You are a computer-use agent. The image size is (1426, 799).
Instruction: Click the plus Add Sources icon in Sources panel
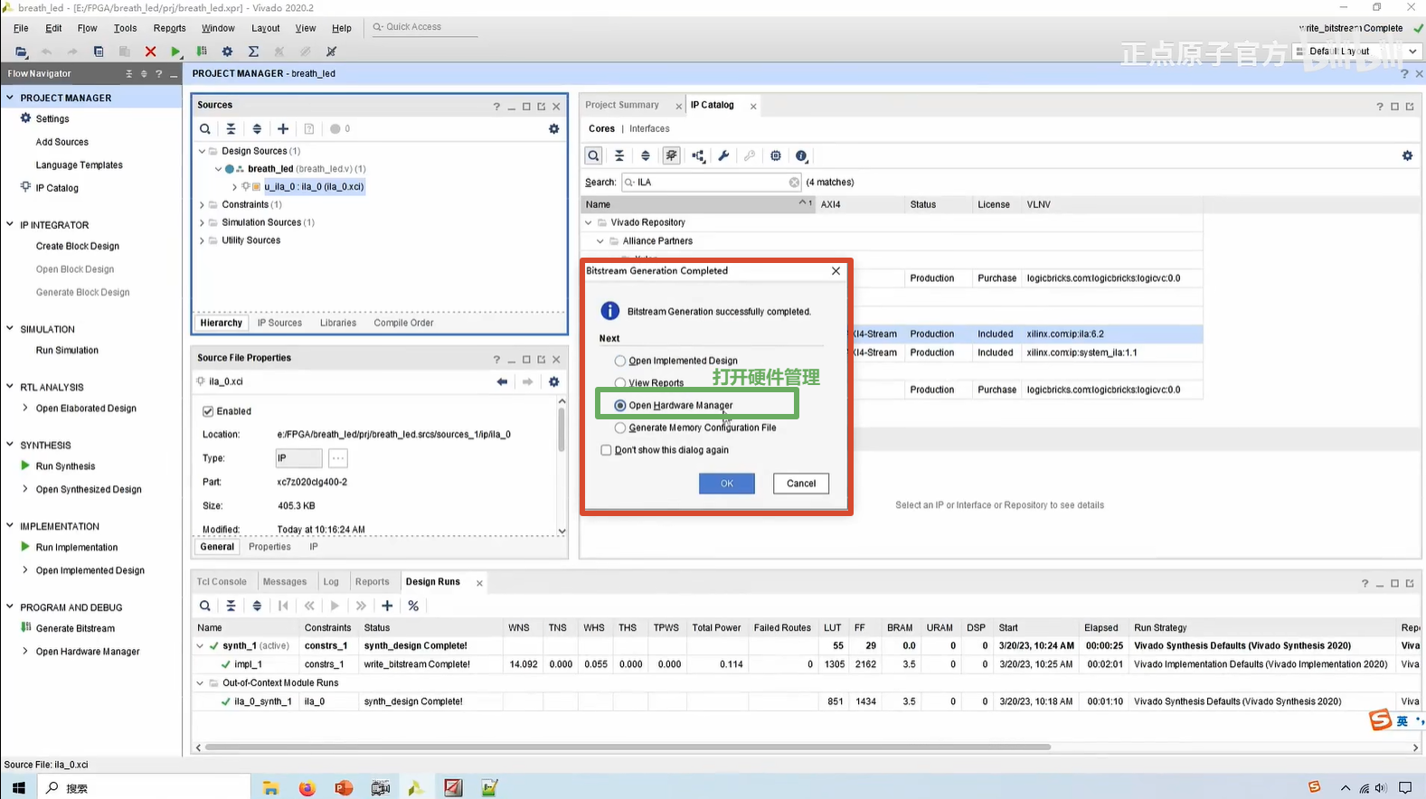click(283, 129)
